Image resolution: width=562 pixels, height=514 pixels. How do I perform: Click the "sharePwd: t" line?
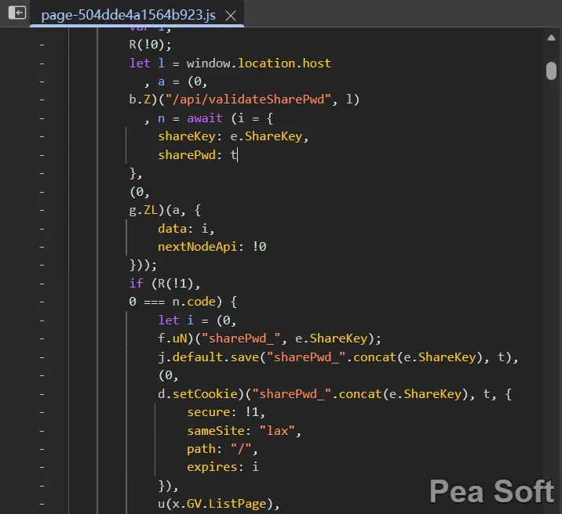[198, 155]
